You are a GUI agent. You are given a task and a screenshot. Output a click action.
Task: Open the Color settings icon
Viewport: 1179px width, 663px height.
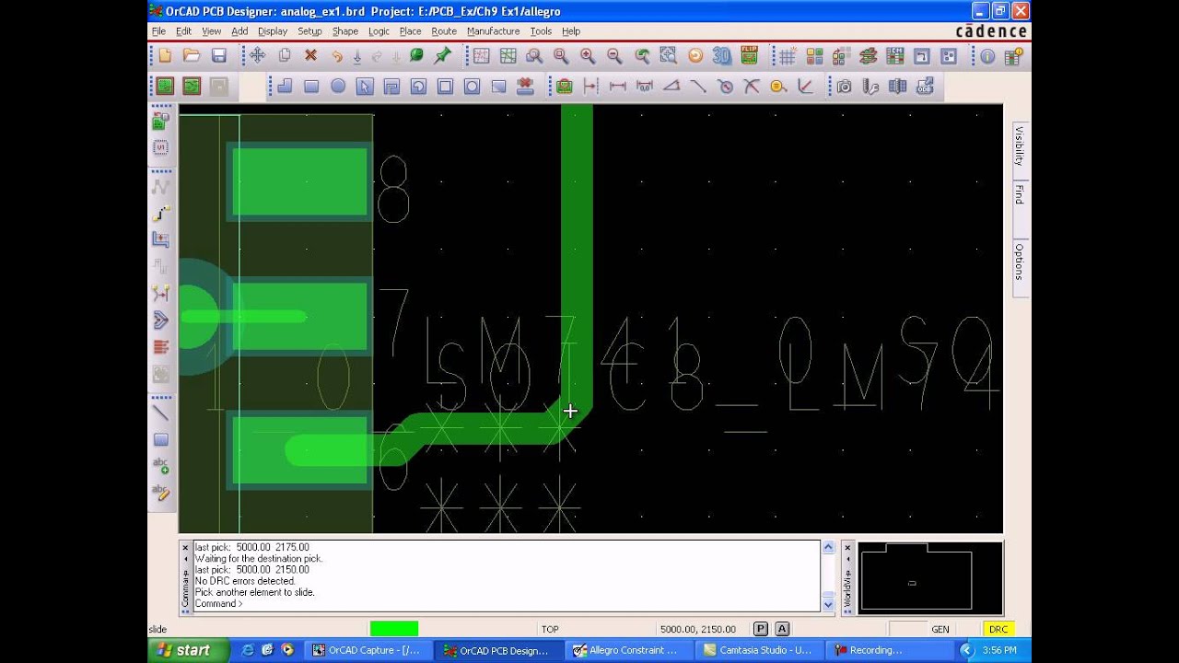click(814, 56)
